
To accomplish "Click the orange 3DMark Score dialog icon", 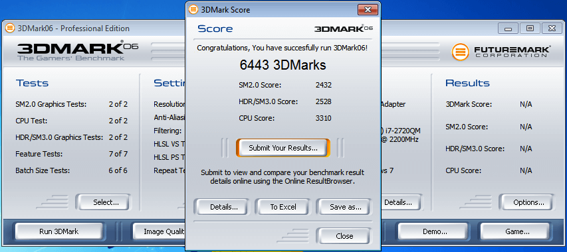I will (x=193, y=9).
